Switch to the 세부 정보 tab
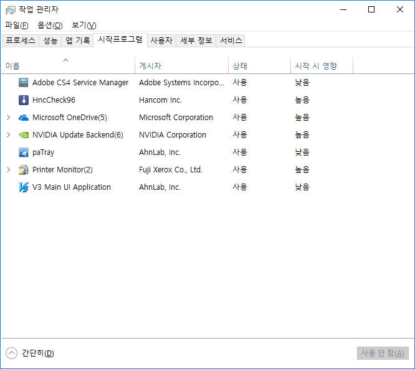The image size is (415, 369). (196, 40)
